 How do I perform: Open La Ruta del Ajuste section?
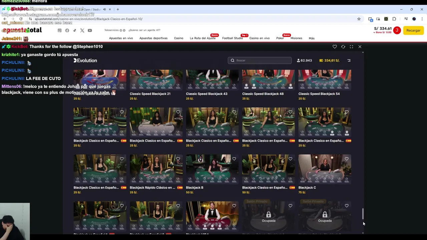pos(202,38)
